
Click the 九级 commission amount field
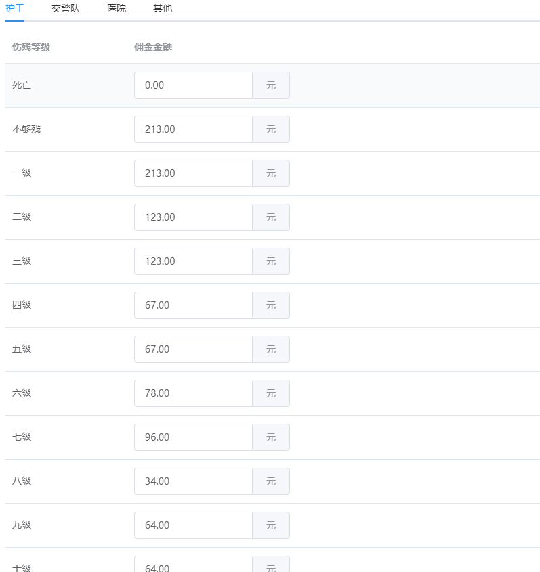[194, 525]
